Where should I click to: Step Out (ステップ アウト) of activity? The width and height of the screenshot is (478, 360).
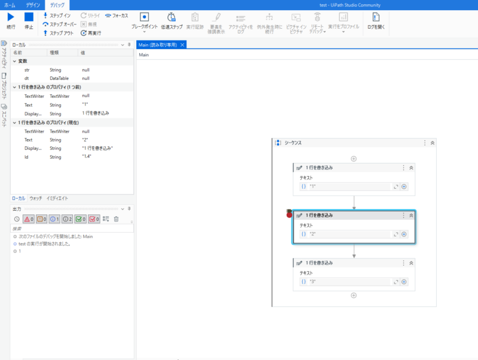tap(58, 33)
